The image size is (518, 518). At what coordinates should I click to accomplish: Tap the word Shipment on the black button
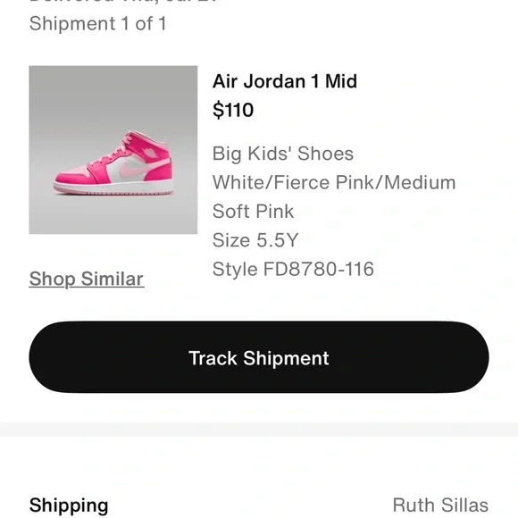point(286,358)
